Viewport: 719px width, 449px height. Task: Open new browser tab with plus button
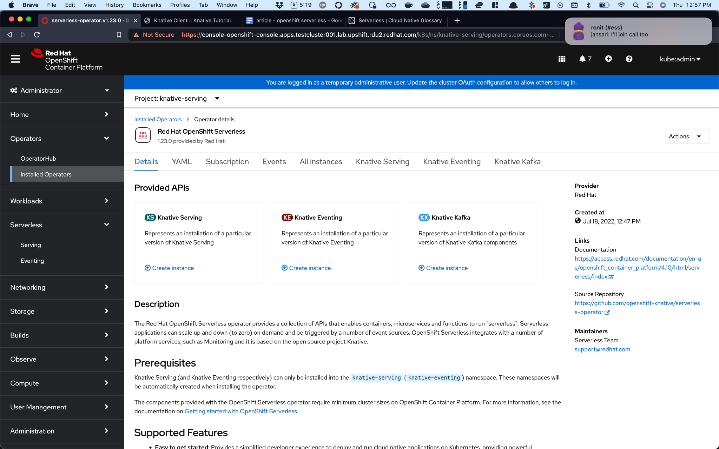[x=457, y=21]
